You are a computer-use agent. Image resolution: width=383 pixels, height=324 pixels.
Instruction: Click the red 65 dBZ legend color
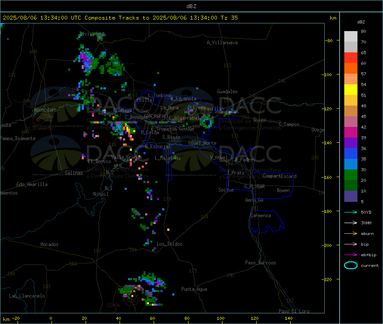(351, 57)
